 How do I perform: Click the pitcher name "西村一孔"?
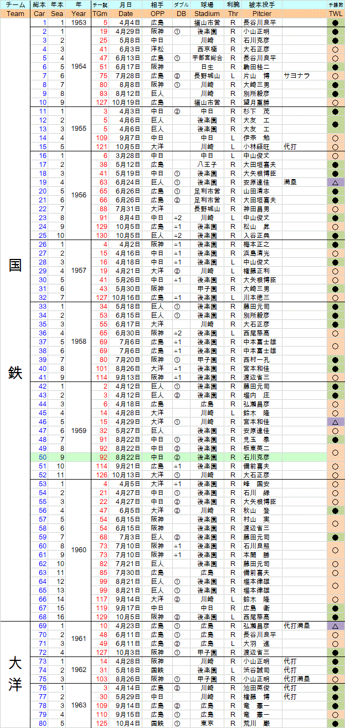257,359
